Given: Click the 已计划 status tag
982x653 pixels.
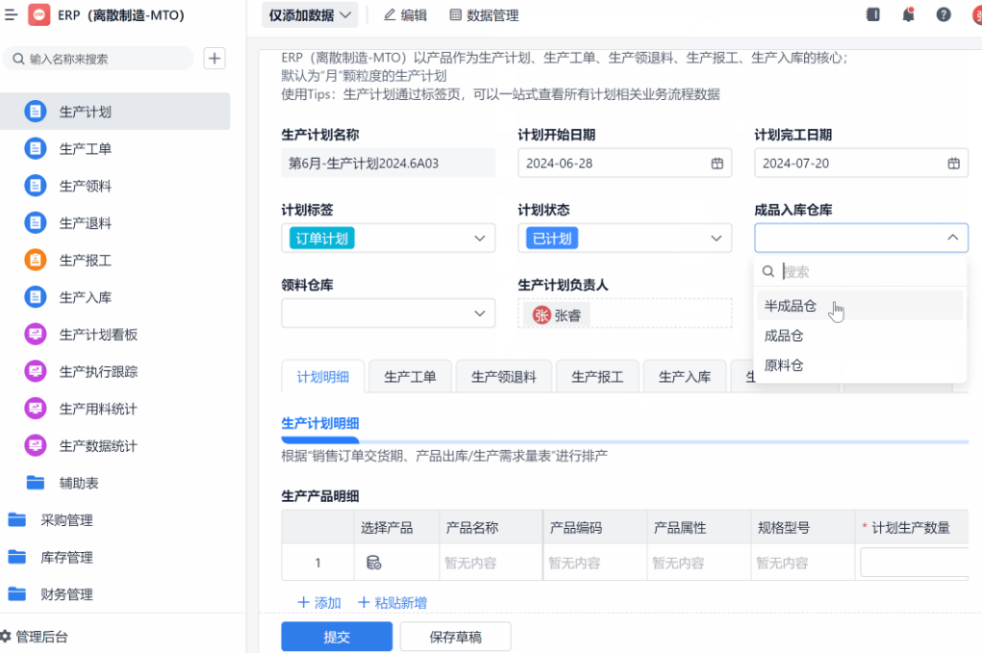Looking at the screenshot, I should click(552, 238).
